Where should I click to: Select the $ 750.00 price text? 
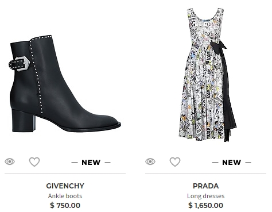[65, 205]
